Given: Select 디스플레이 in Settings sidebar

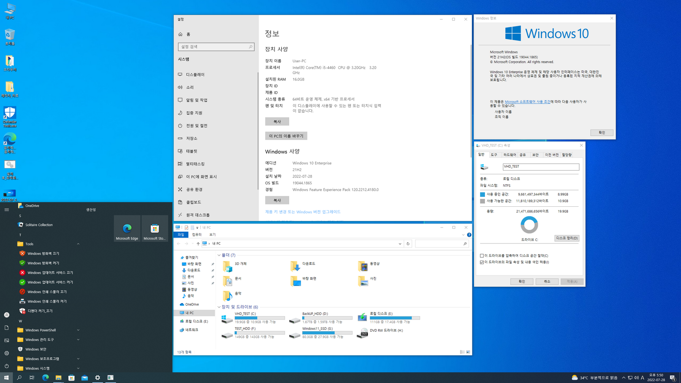Looking at the screenshot, I should (x=216, y=74).
